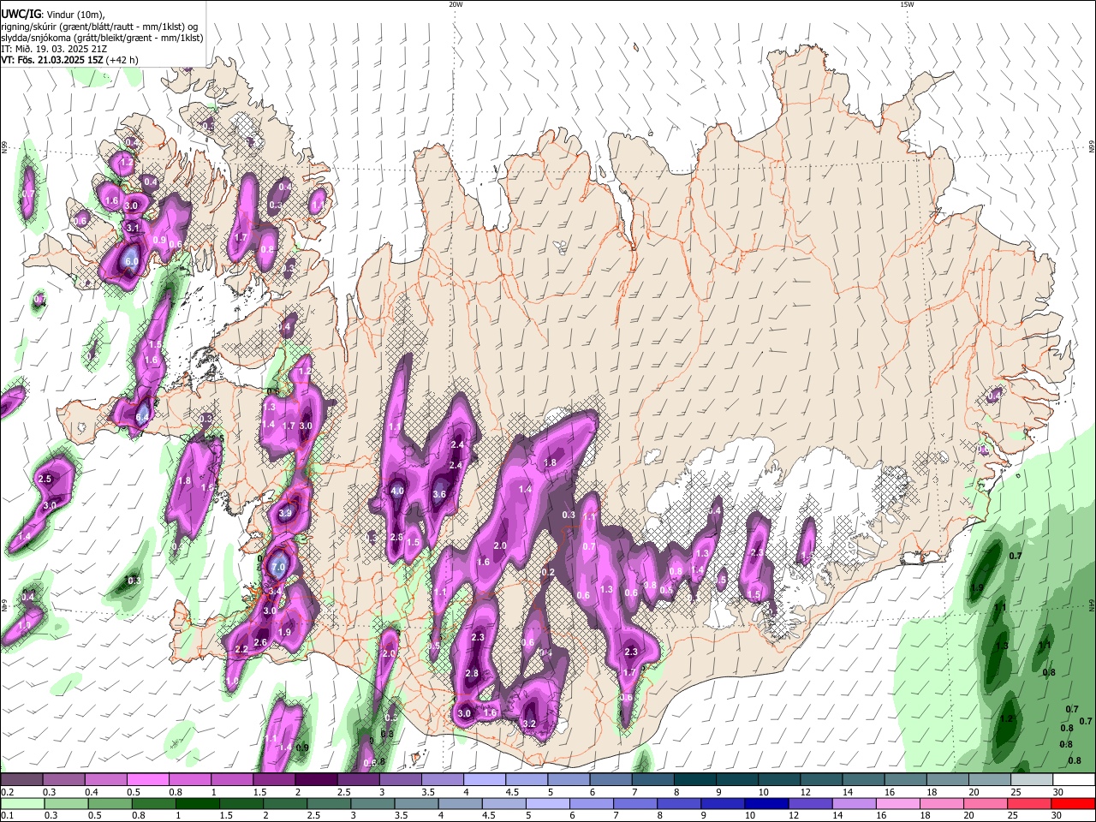Image resolution: width=1096 pixels, height=822 pixels.
Task: Click the dark navy 10 mm swatch, bottom legend row
Action: pos(765,804)
